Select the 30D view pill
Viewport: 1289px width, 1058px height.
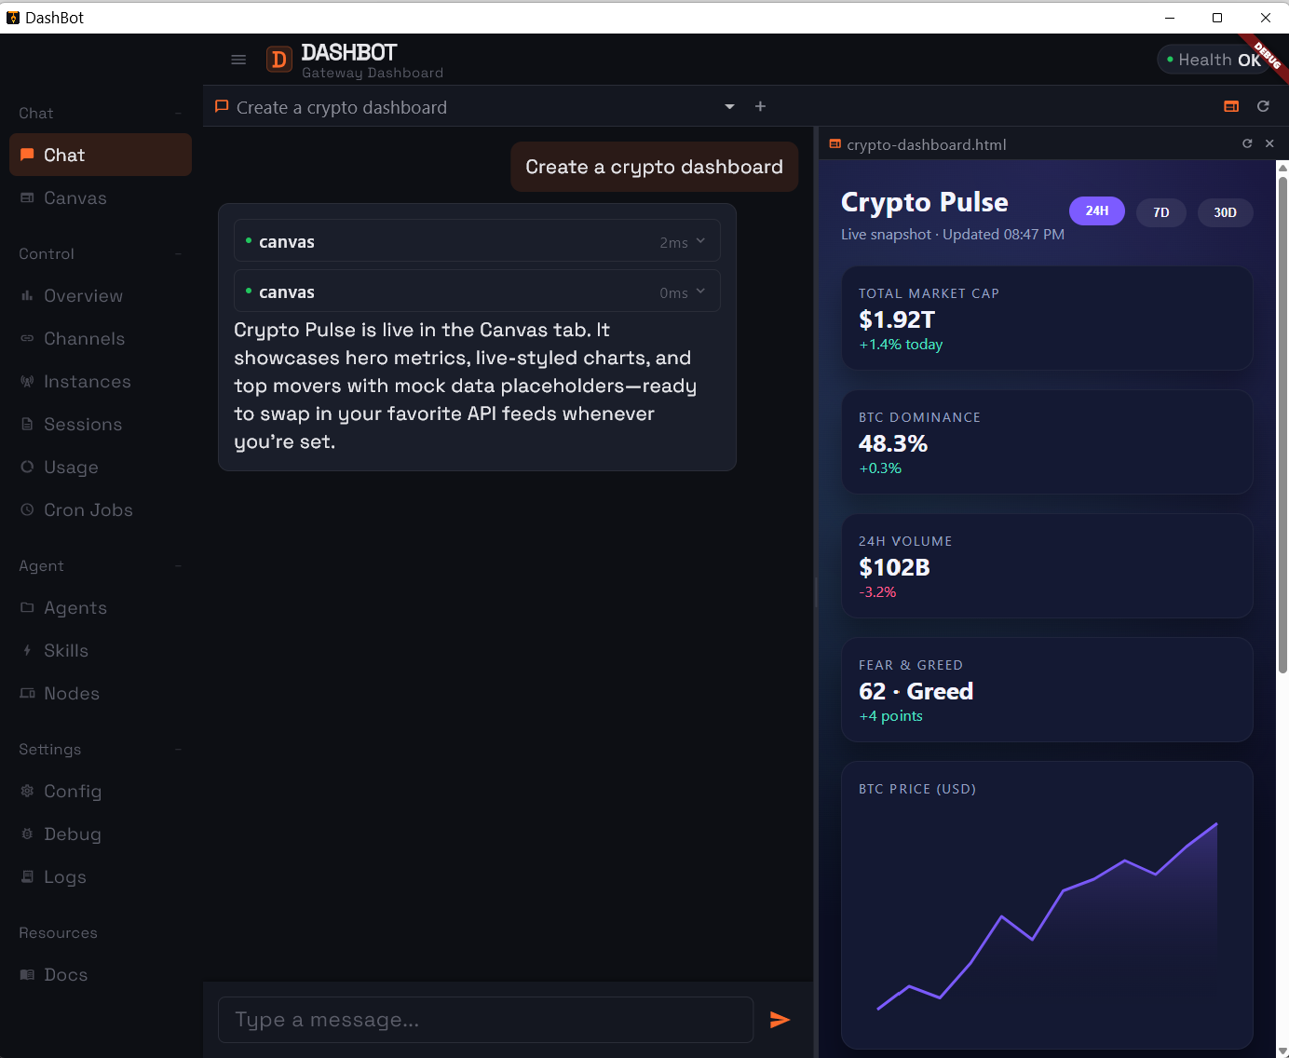coord(1225,212)
